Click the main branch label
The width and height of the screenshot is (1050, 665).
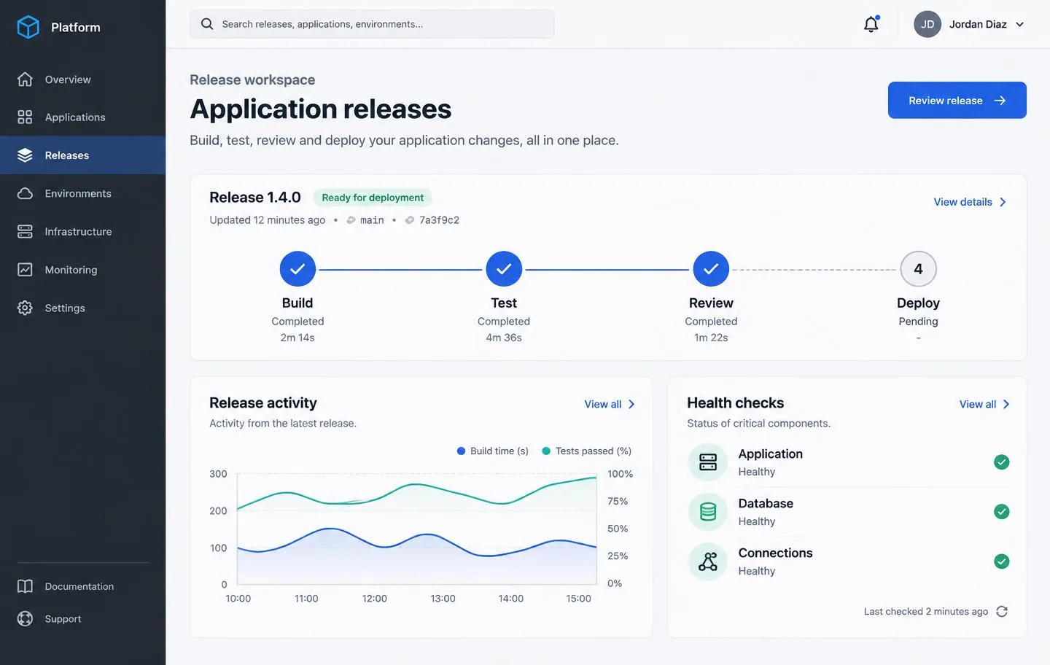(x=372, y=220)
